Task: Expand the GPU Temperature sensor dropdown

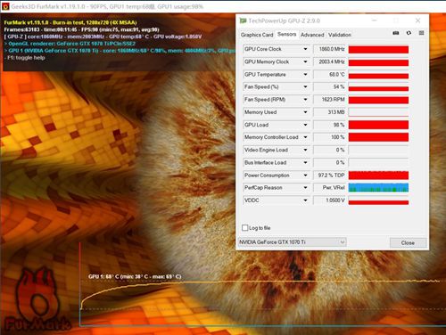Action: (305, 74)
